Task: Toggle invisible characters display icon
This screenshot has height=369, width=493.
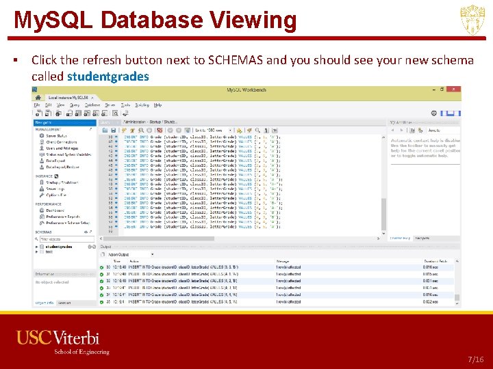Action: tap(266, 131)
